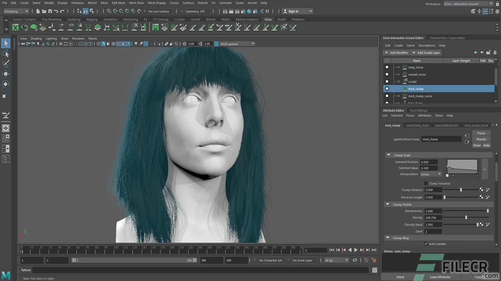Expand the sculpt layer tree node
This screenshot has width=501, height=281.
(398, 82)
